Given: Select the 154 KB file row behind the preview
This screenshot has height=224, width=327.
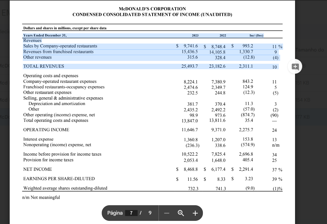Looking at the screenshot, I should (x=311, y=100).
